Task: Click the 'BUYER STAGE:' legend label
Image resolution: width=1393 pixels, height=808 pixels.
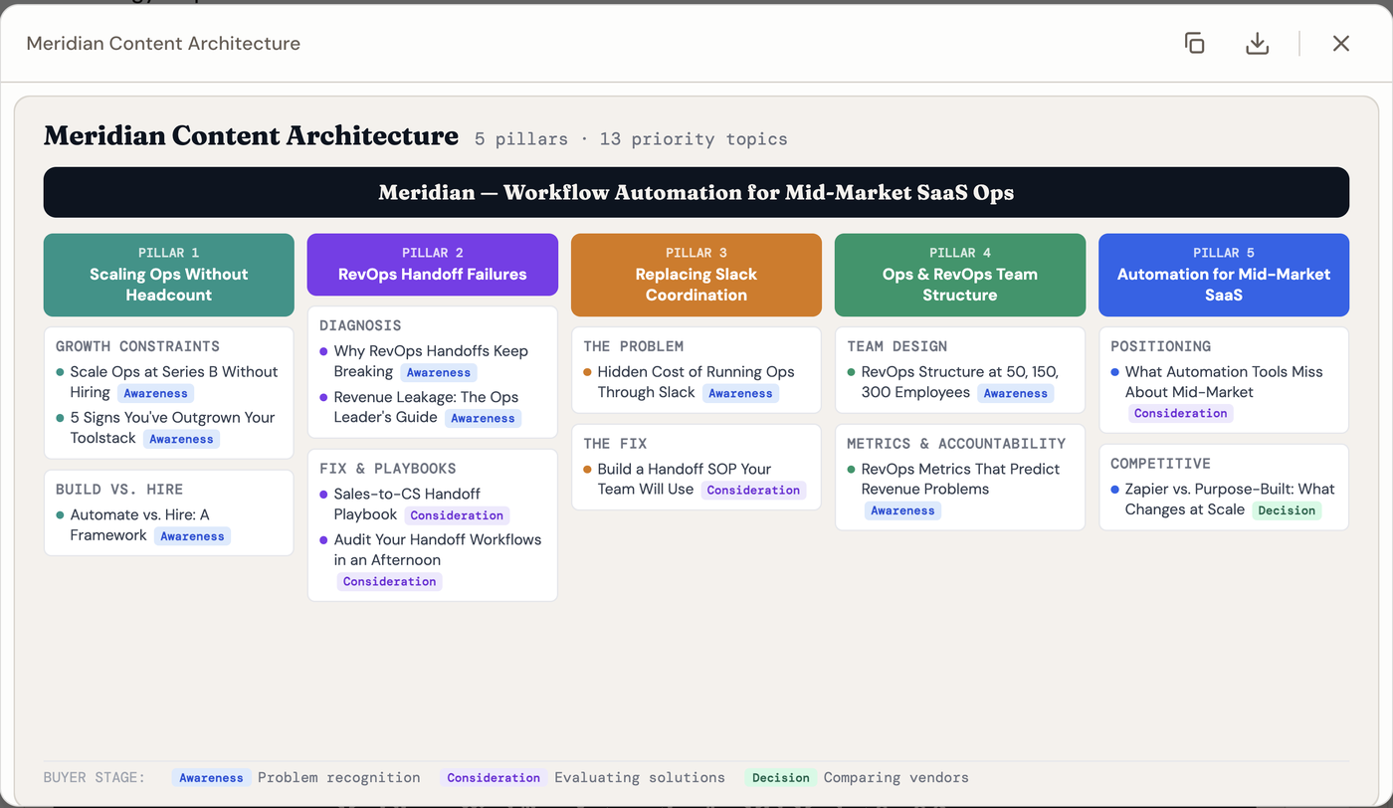Action: coord(95,778)
